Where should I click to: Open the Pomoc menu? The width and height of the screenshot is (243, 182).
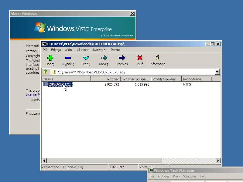[x=116, y=50]
